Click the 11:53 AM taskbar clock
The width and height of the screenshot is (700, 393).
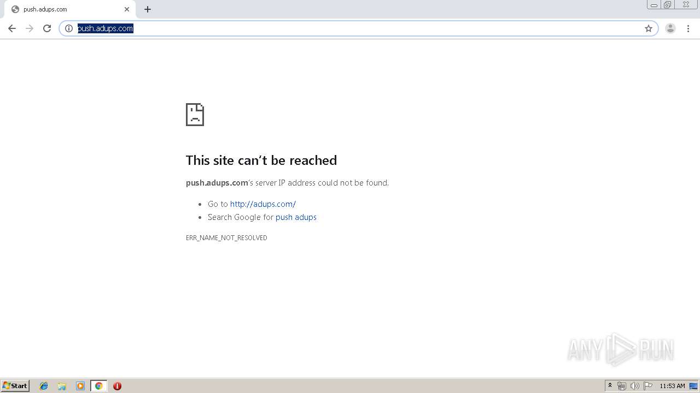[672, 386]
